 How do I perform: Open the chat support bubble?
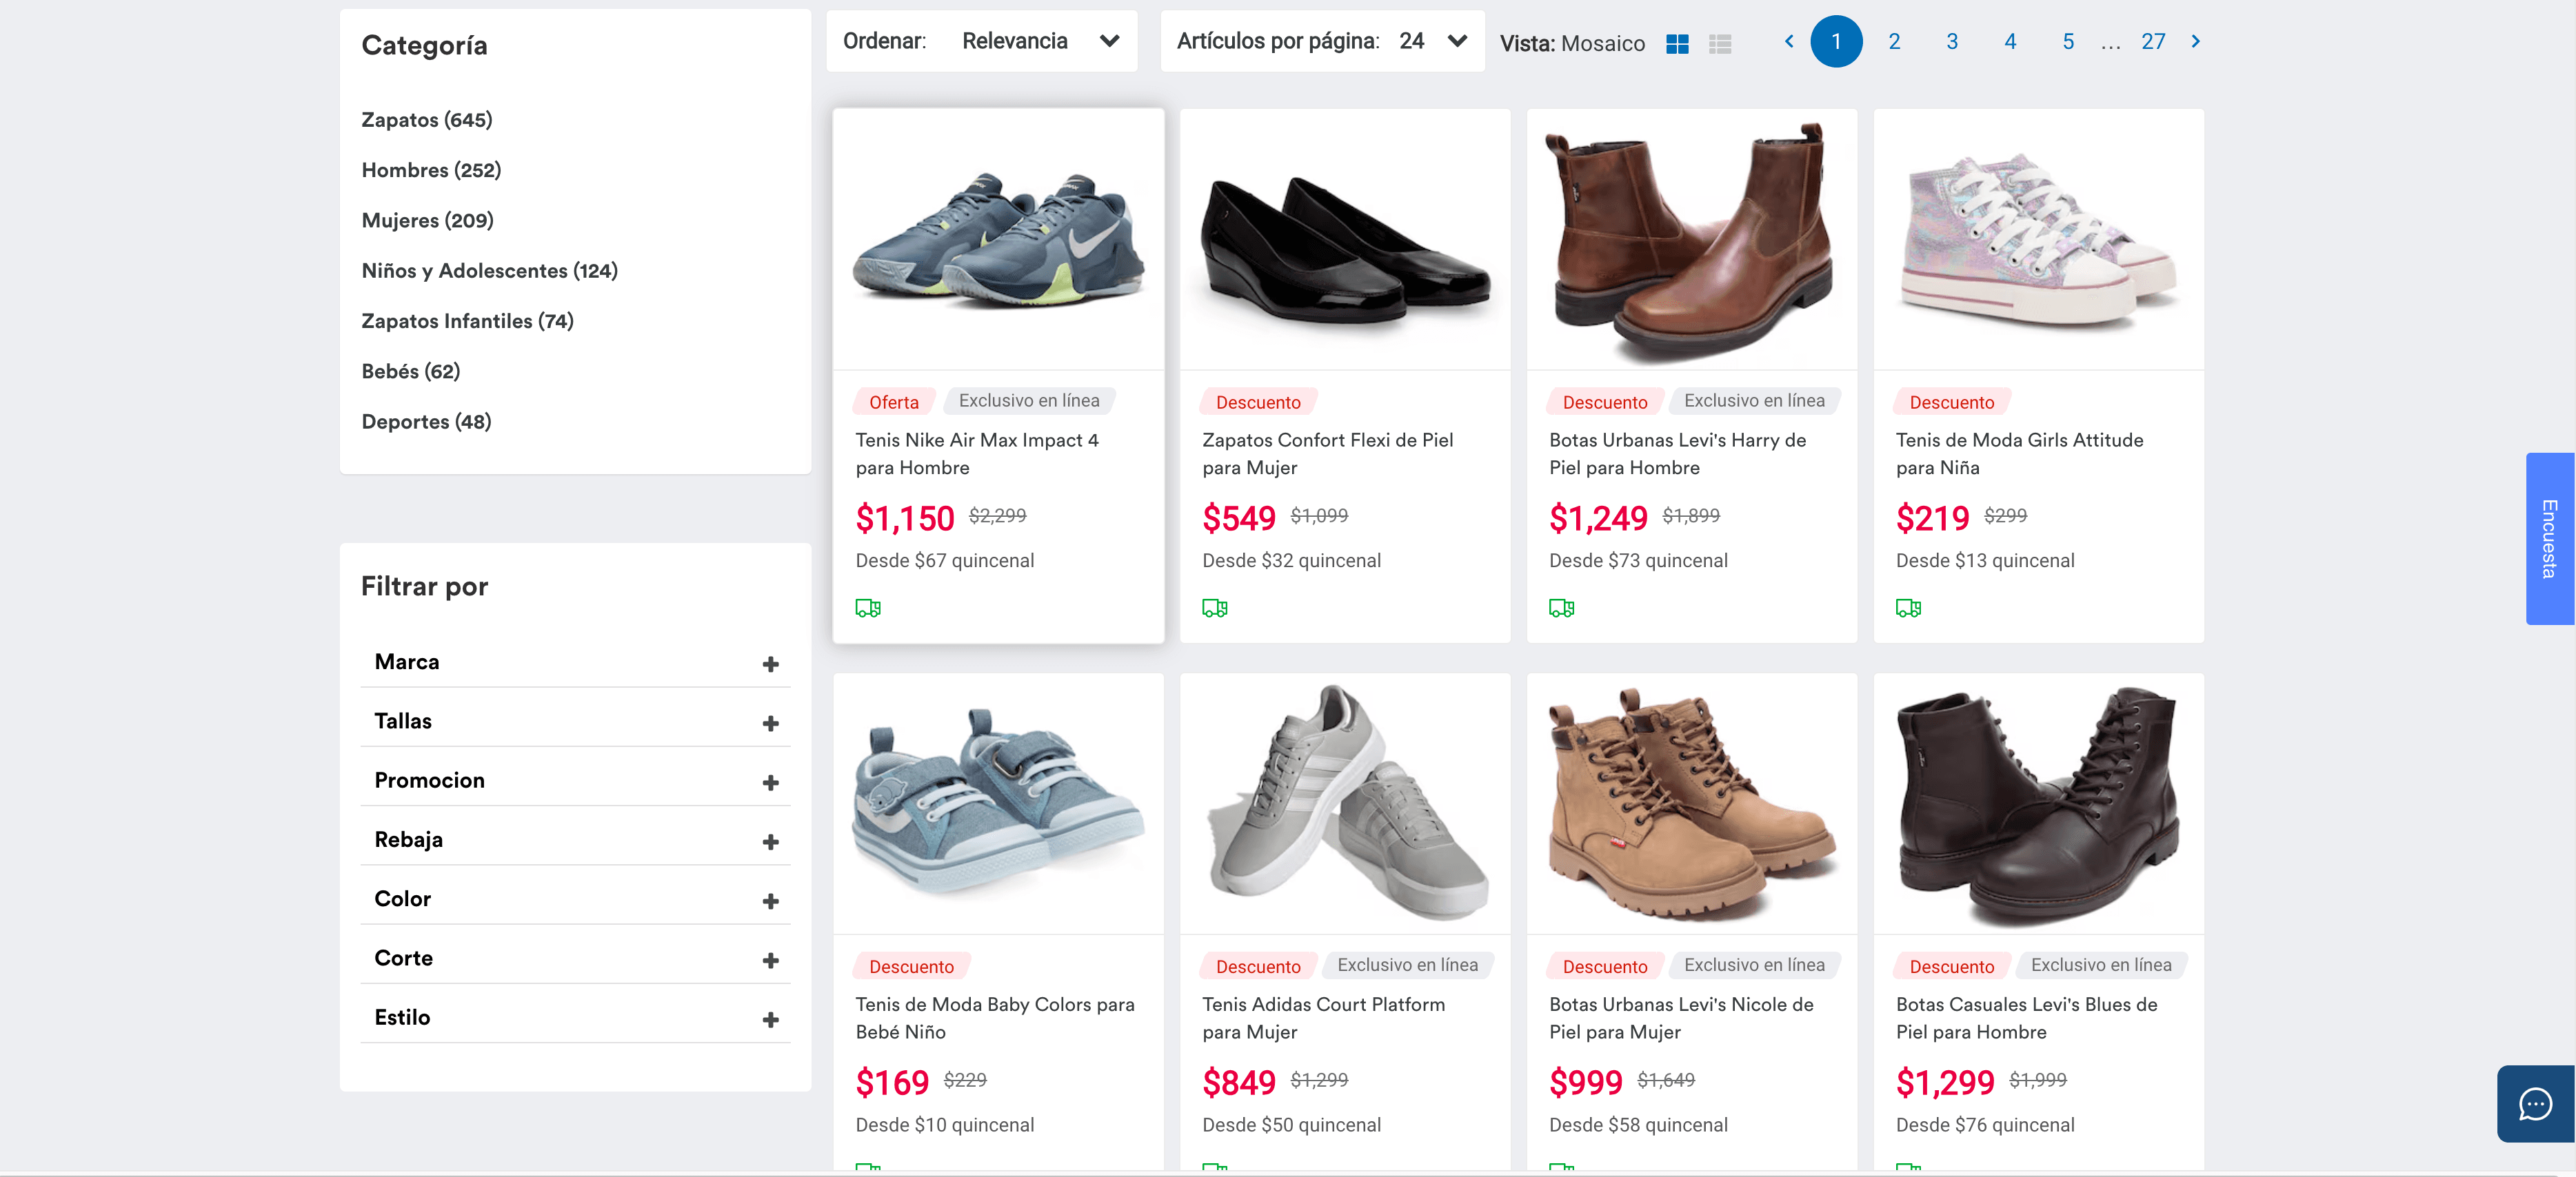pos(2535,1104)
